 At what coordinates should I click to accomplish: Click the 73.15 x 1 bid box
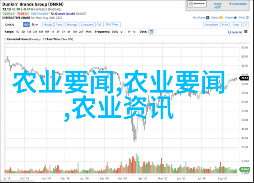click(9, 14)
